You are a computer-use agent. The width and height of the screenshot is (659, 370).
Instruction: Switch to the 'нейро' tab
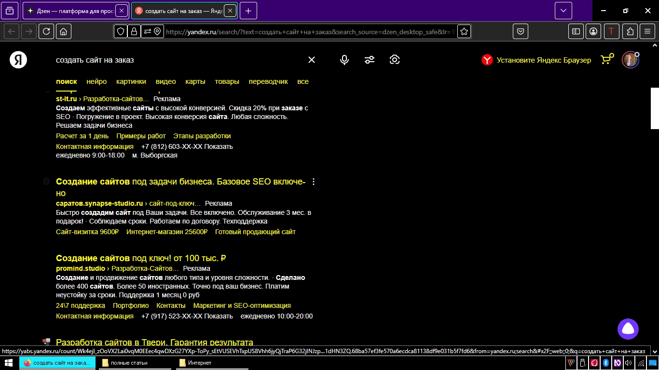coord(96,81)
